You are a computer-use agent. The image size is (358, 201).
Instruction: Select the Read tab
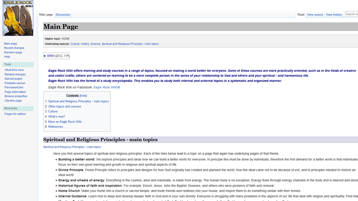point(301,15)
